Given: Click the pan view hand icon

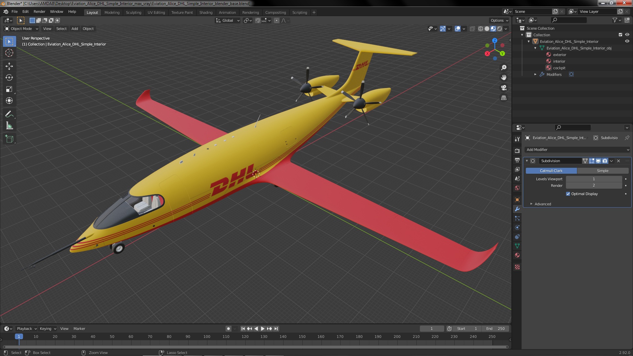Looking at the screenshot, I should point(504,77).
